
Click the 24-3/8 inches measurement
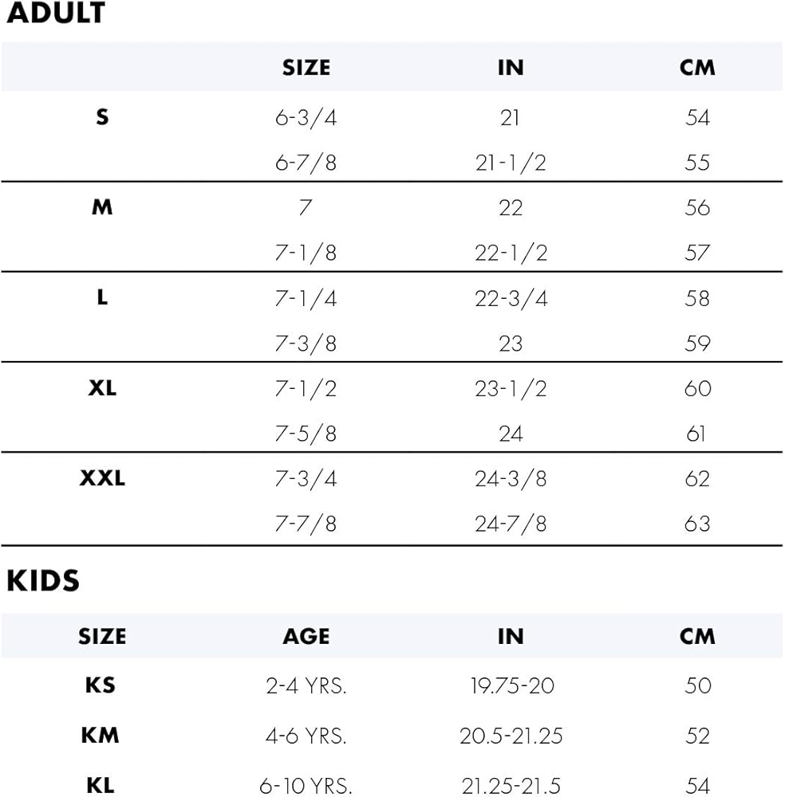click(511, 479)
